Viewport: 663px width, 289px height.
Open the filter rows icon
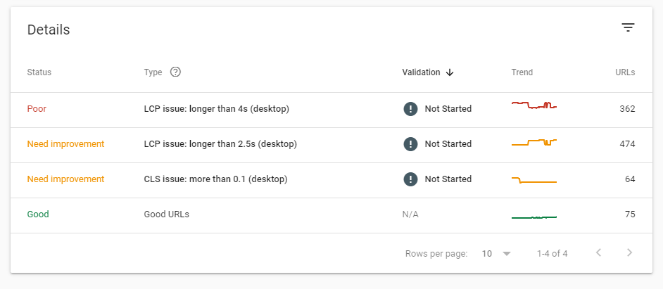pos(628,27)
